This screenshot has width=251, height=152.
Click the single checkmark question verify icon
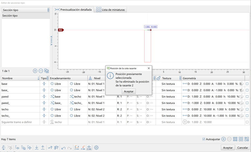pyautogui.click(x=50, y=148)
